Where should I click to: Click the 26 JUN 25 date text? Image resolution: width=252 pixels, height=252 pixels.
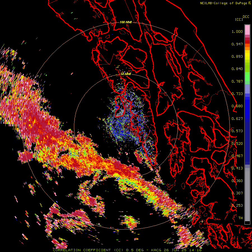point(175,250)
